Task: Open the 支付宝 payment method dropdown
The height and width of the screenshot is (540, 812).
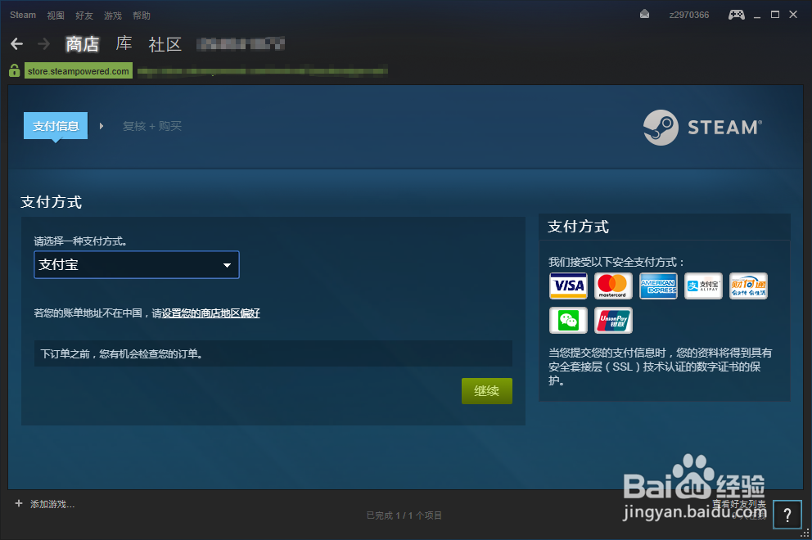Action: pyautogui.click(x=137, y=264)
